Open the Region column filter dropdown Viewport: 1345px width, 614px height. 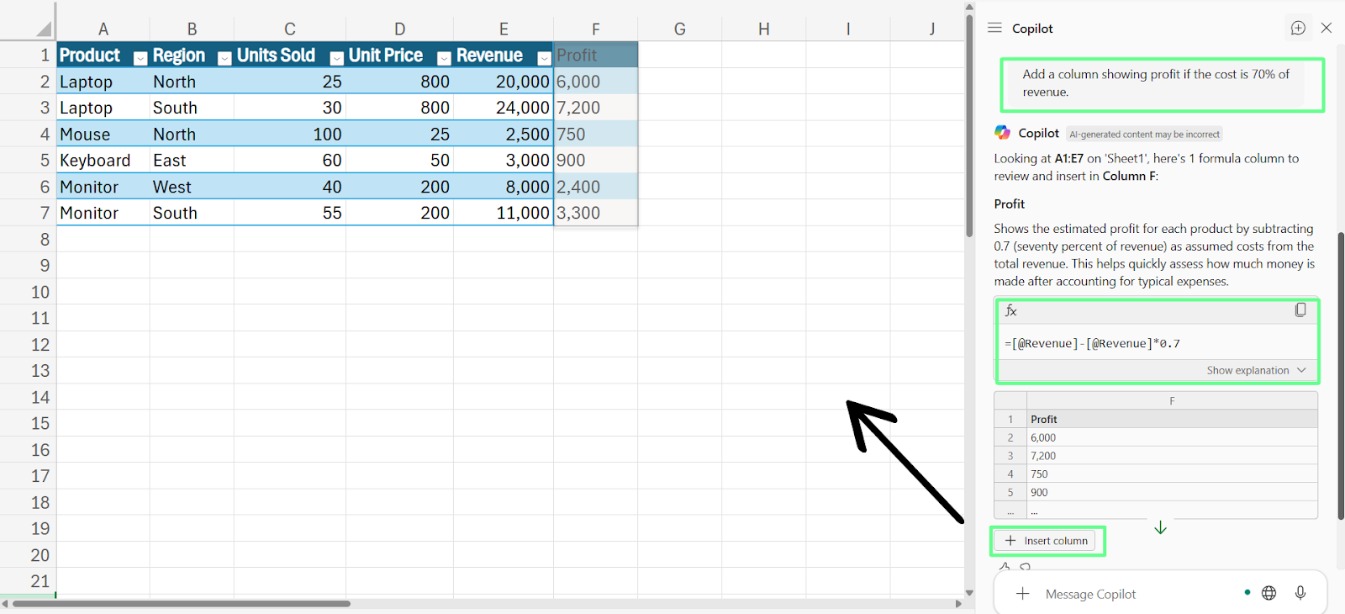coord(224,58)
